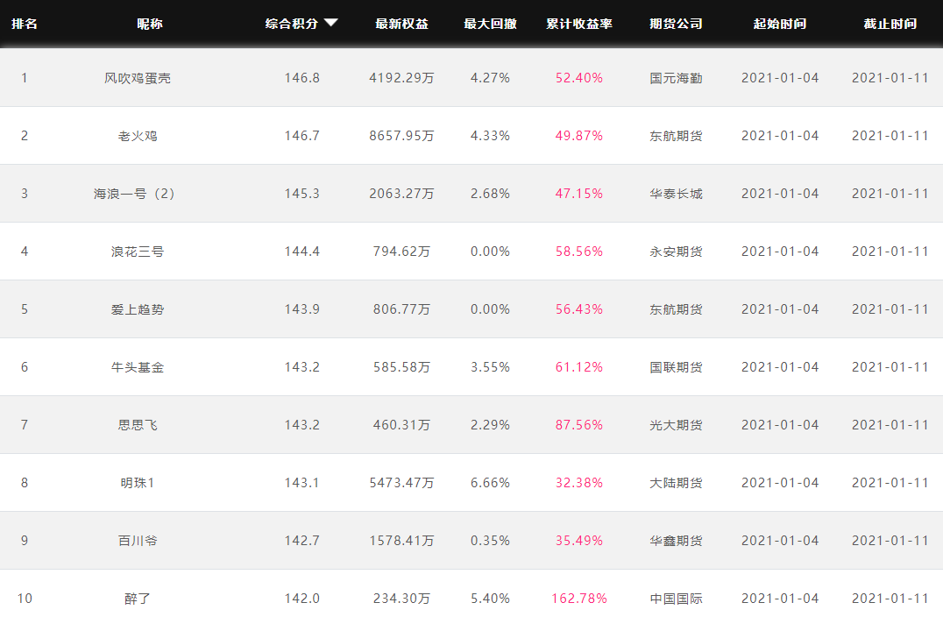This screenshot has height=624, width=943.
Task: Click the 期货公司 column header
Action: click(x=676, y=24)
